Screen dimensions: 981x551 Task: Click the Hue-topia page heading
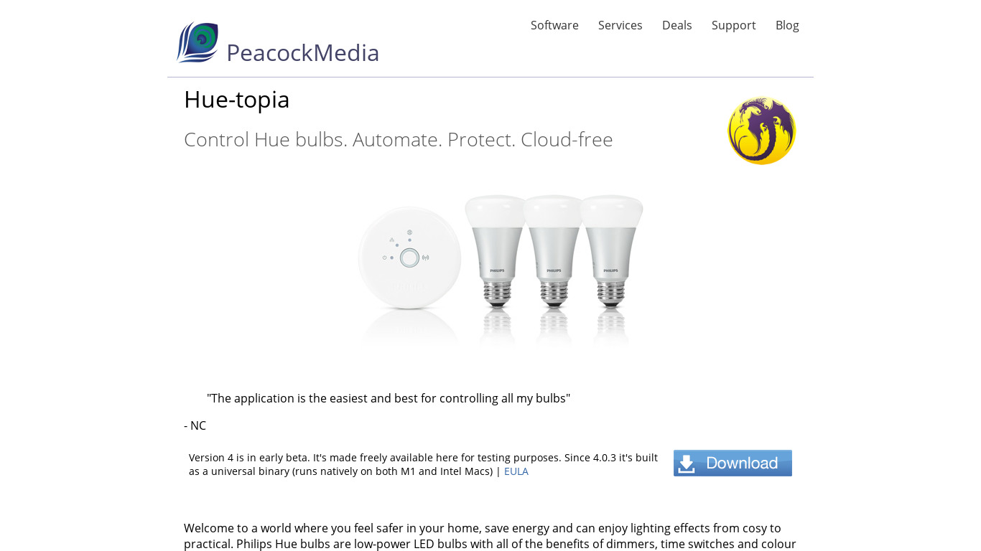[x=237, y=99]
